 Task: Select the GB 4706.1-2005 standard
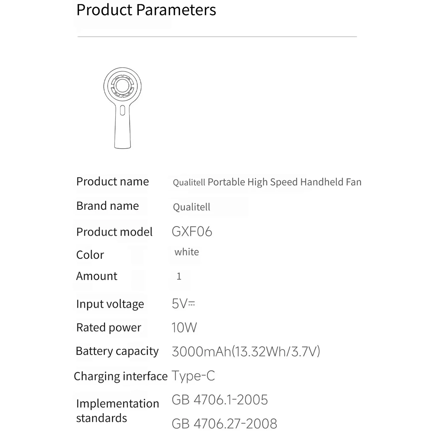(220, 400)
